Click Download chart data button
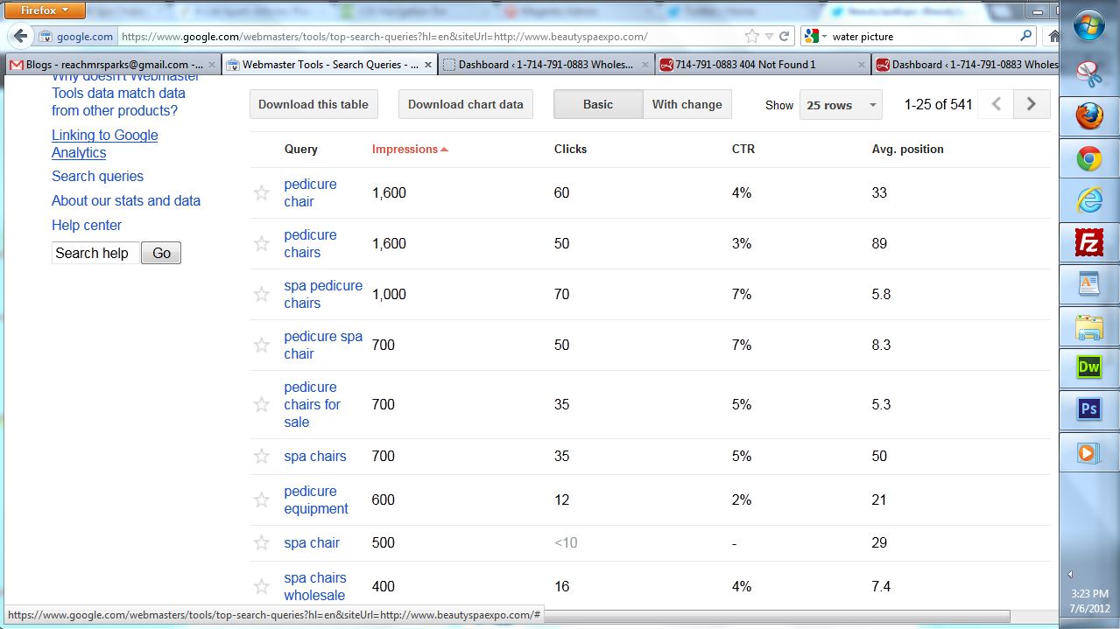The width and height of the screenshot is (1120, 629). pyautogui.click(x=465, y=104)
